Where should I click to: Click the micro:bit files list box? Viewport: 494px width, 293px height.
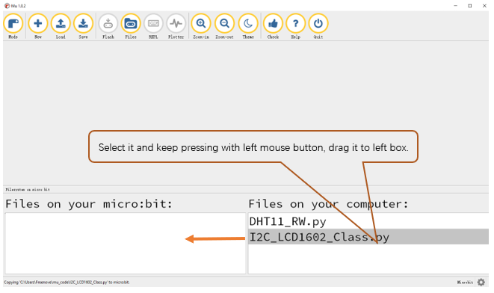[x=126, y=243]
